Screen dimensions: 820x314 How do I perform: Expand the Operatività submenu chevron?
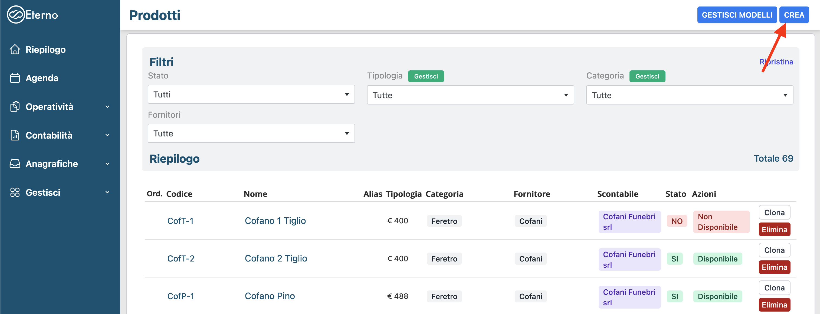tap(107, 107)
